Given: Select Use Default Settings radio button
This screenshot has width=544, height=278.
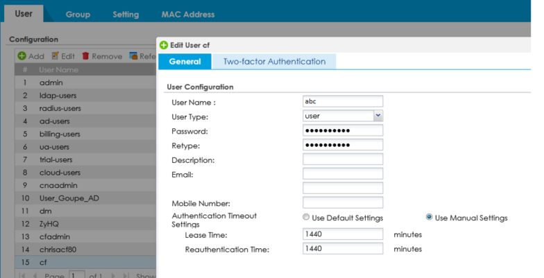Looking at the screenshot, I should [x=306, y=218].
